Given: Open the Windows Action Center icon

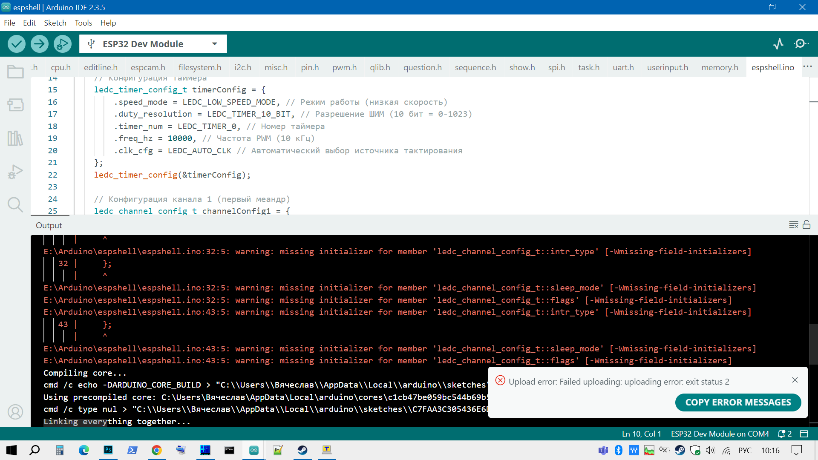Looking at the screenshot, I should 796,450.
